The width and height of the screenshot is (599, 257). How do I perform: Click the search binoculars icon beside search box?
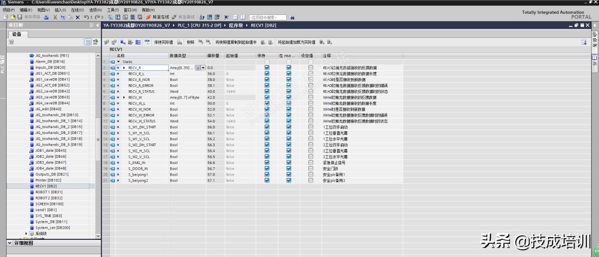click(292, 17)
